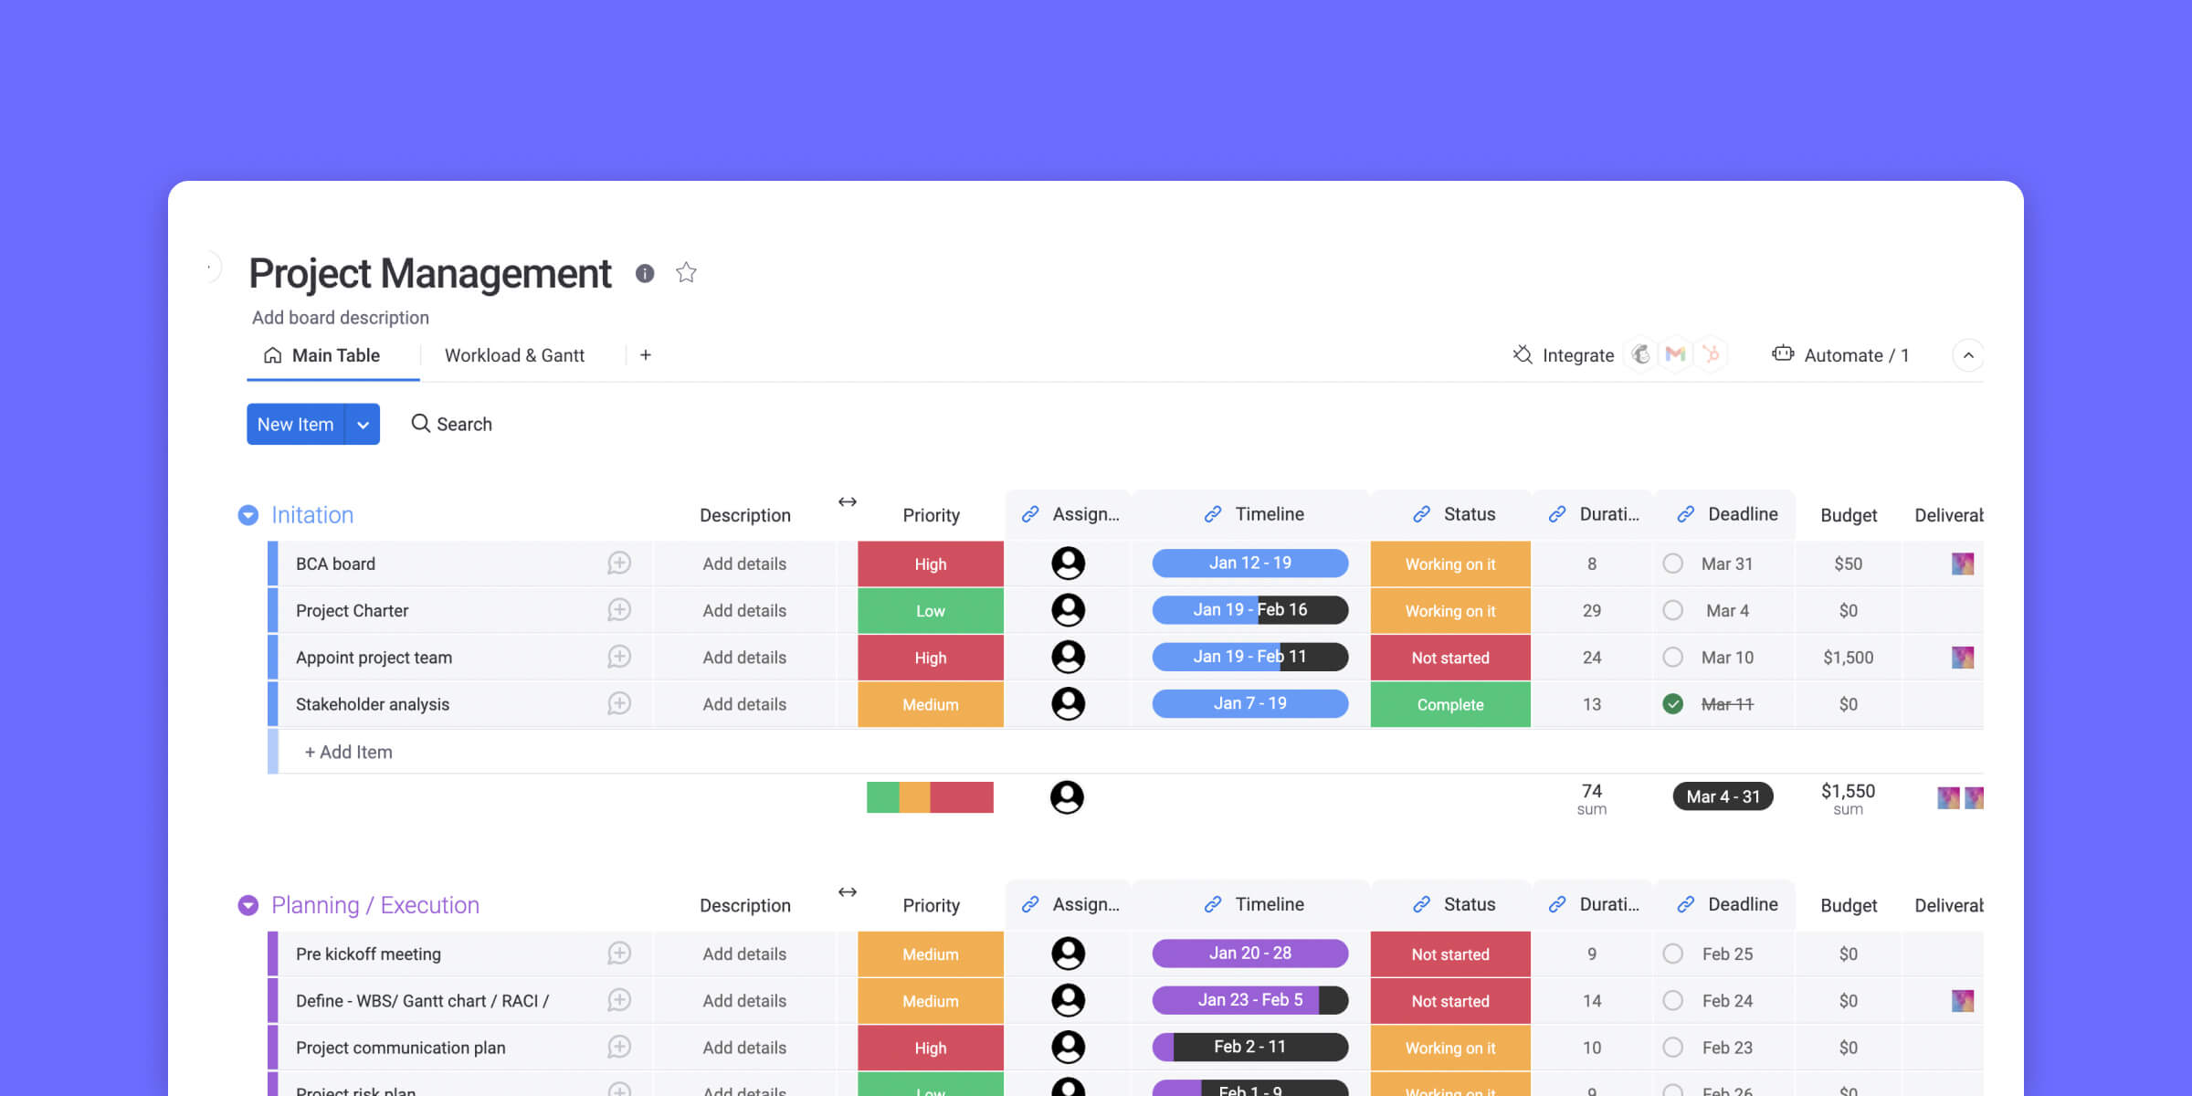The width and height of the screenshot is (2192, 1096).
Task: Click the link icon next to Deadline column
Action: (1684, 513)
